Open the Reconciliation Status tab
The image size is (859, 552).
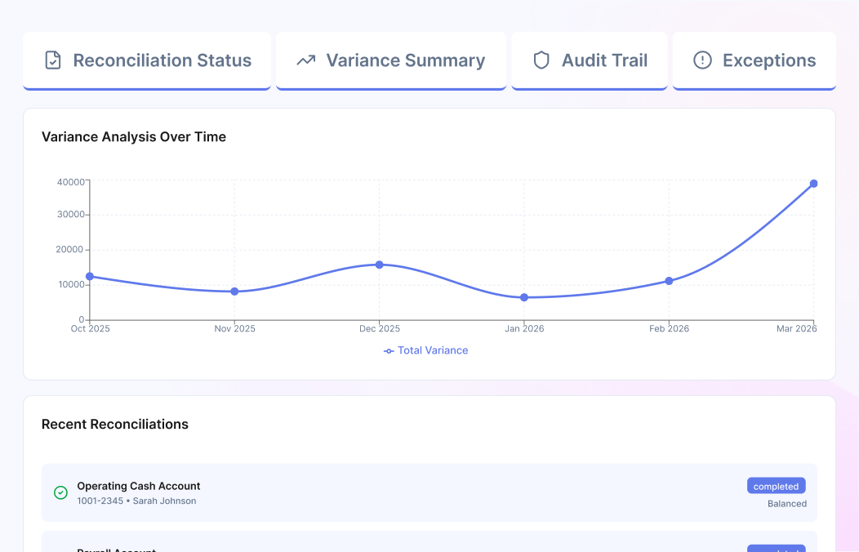tap(147, 60)
